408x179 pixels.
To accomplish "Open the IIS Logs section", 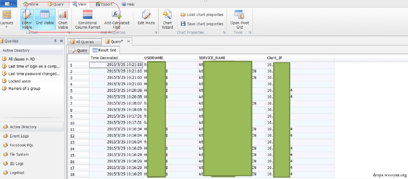I will [17, 164].
